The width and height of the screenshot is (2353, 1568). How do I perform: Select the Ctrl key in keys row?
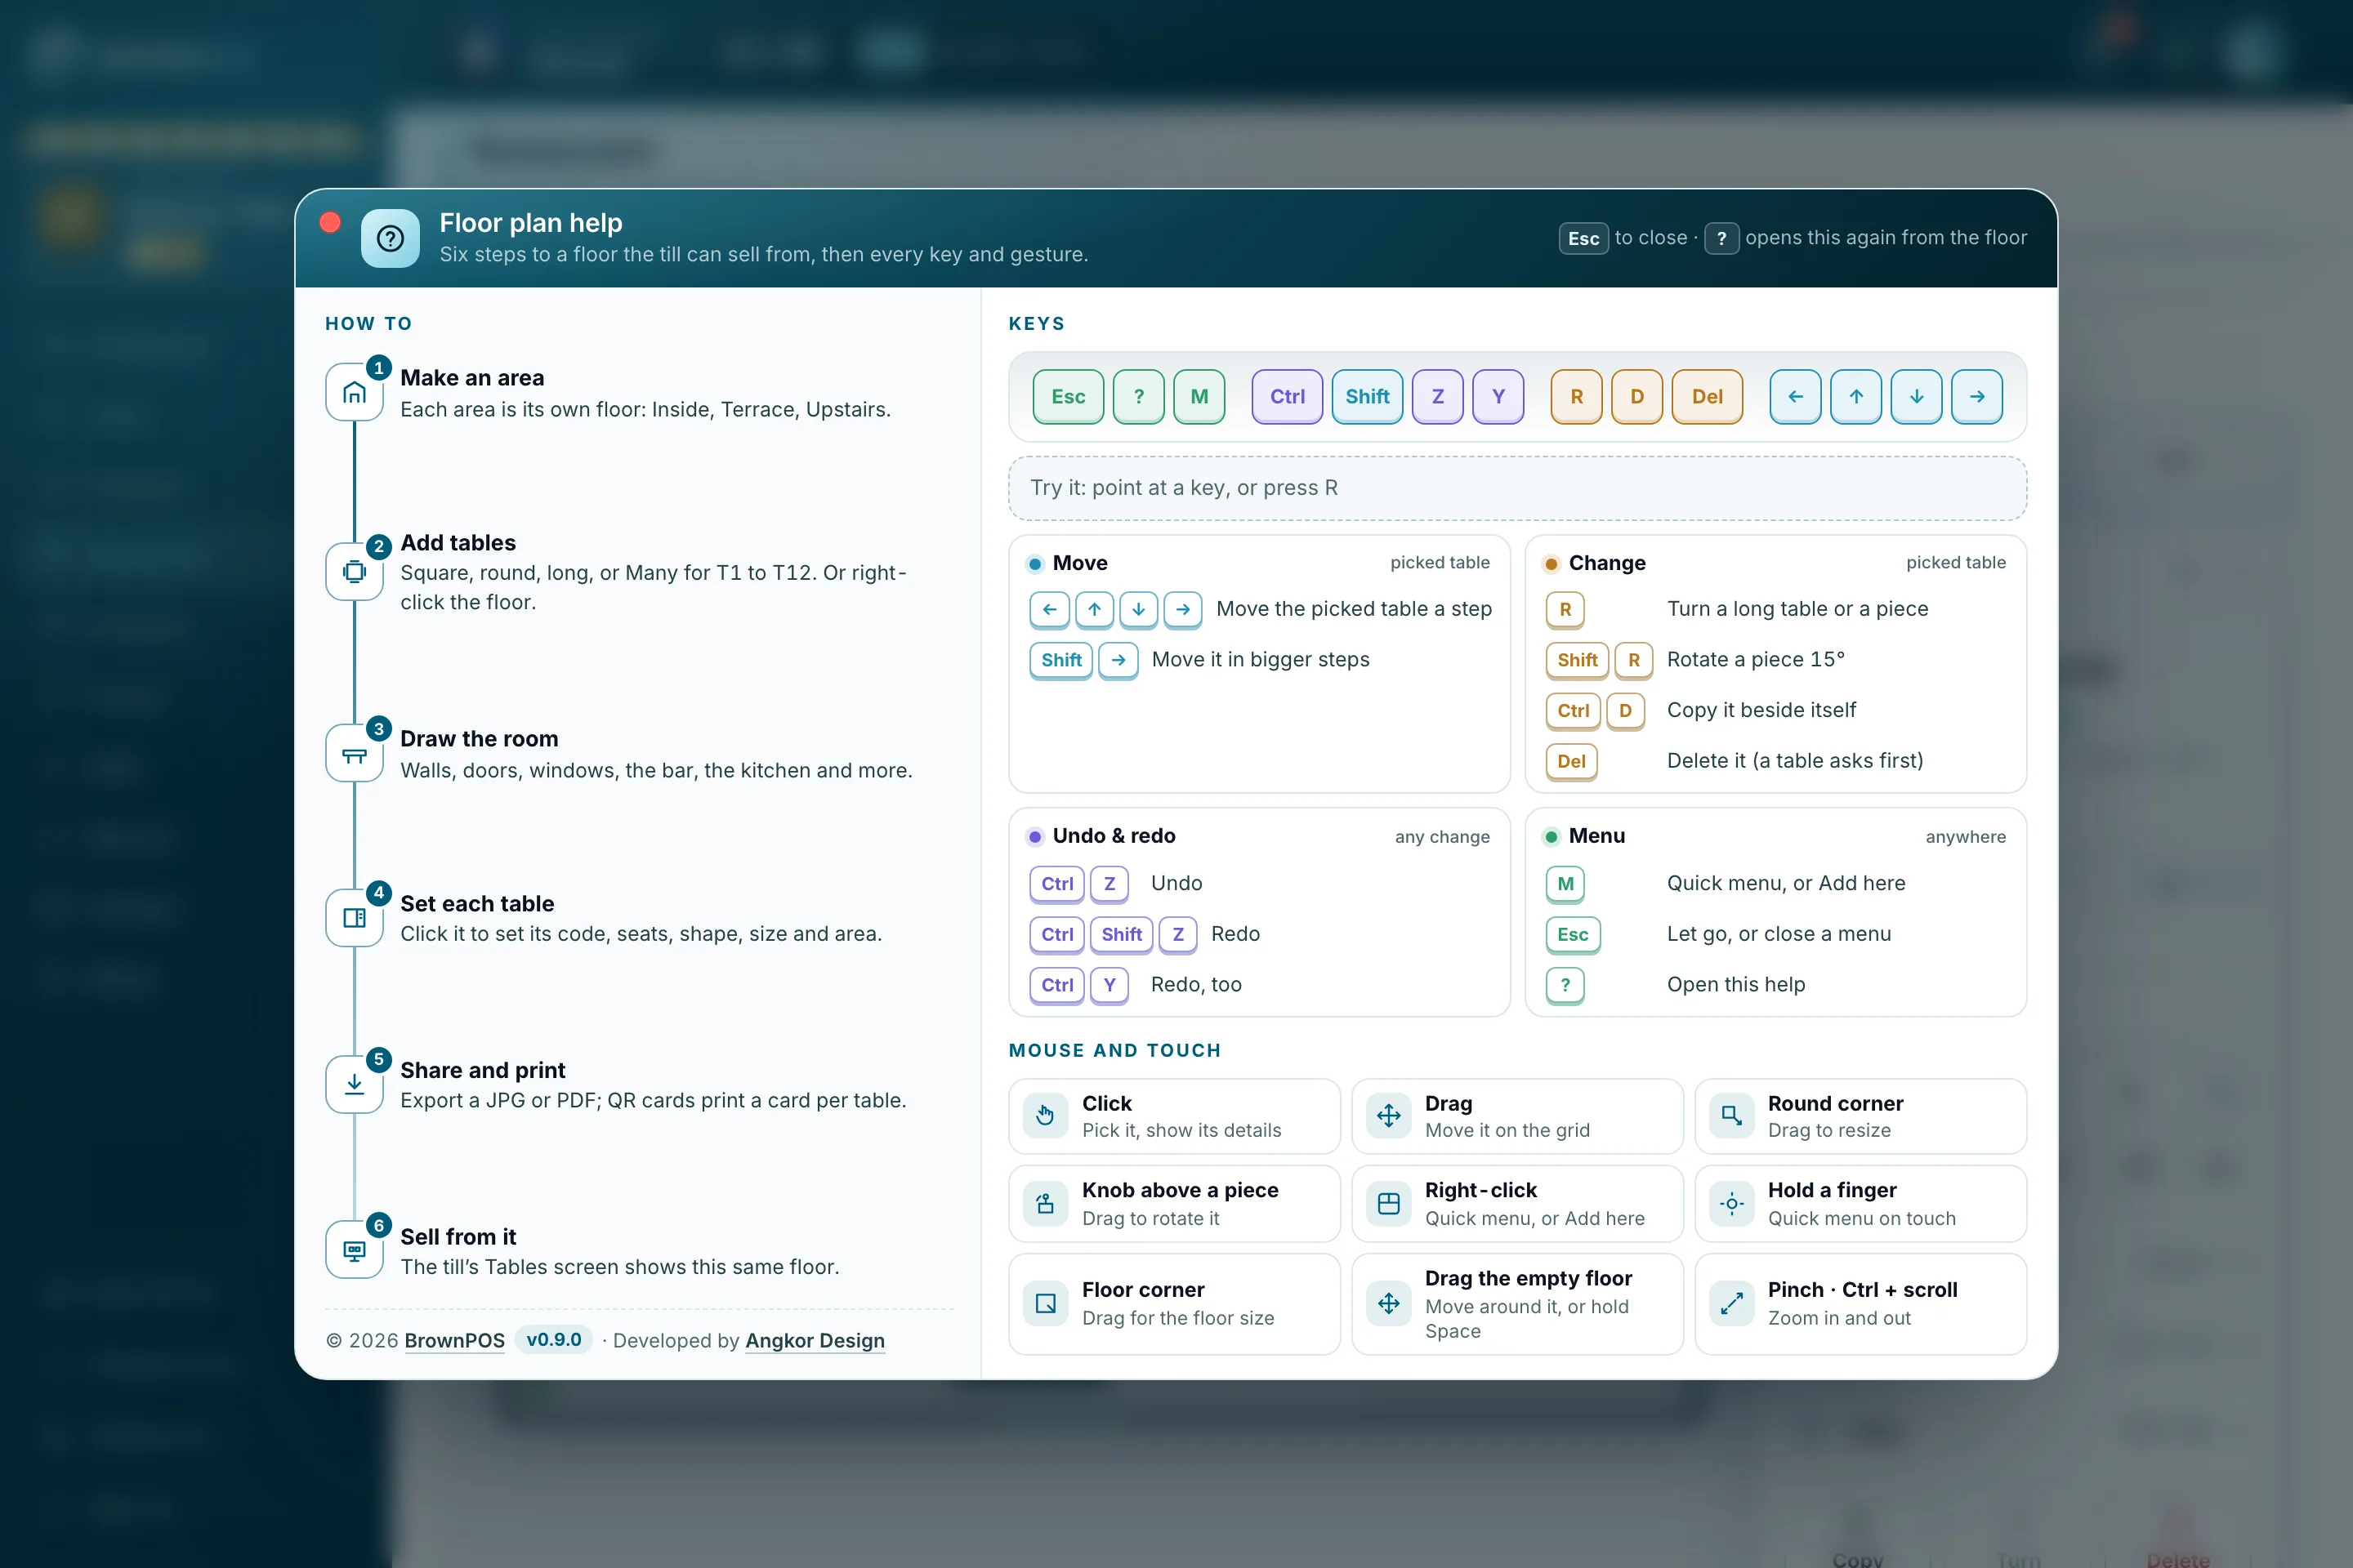1288,397
